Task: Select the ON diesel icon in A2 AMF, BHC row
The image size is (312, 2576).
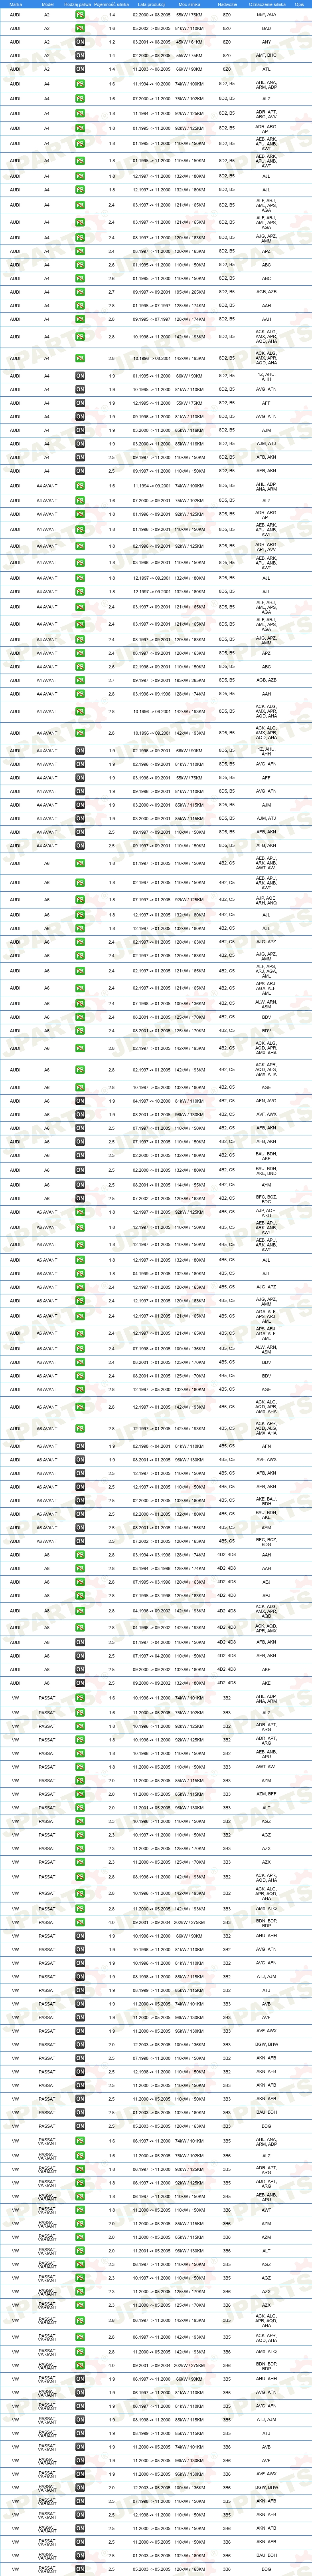Action: [x=80, y=56]
